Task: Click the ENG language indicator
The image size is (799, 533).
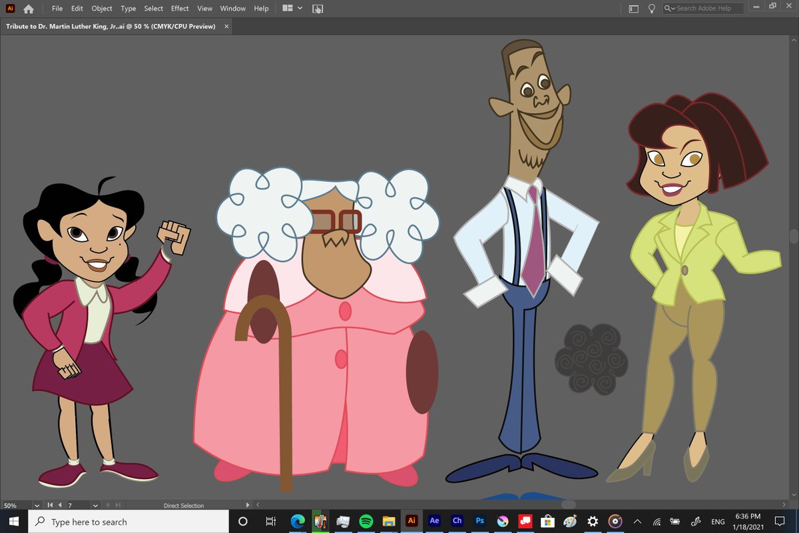Action: coord(718,522)
